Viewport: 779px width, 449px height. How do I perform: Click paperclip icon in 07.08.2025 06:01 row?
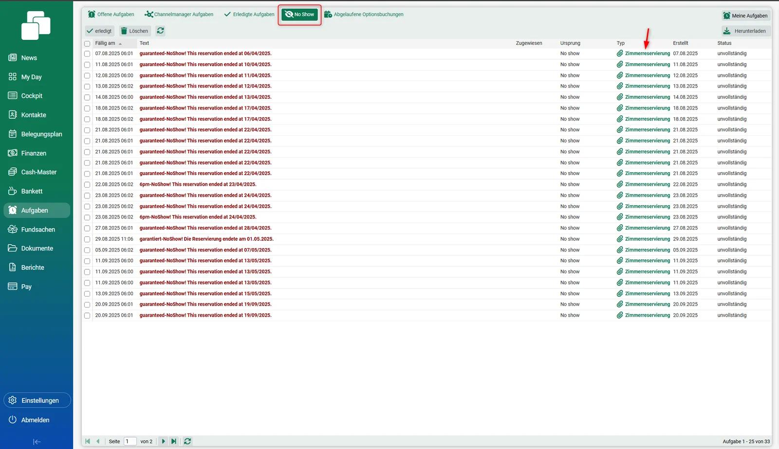[620, 54]
